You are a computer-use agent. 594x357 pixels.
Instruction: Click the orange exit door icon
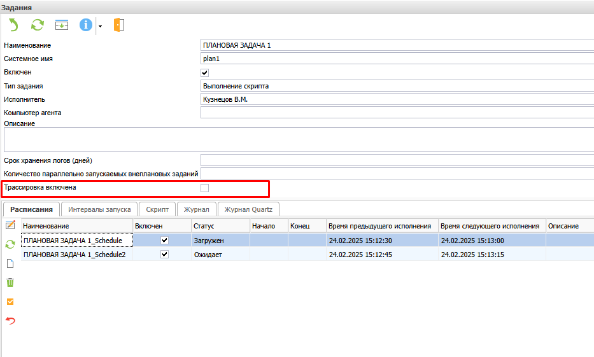pyautogui.click(x=119, y=25)
